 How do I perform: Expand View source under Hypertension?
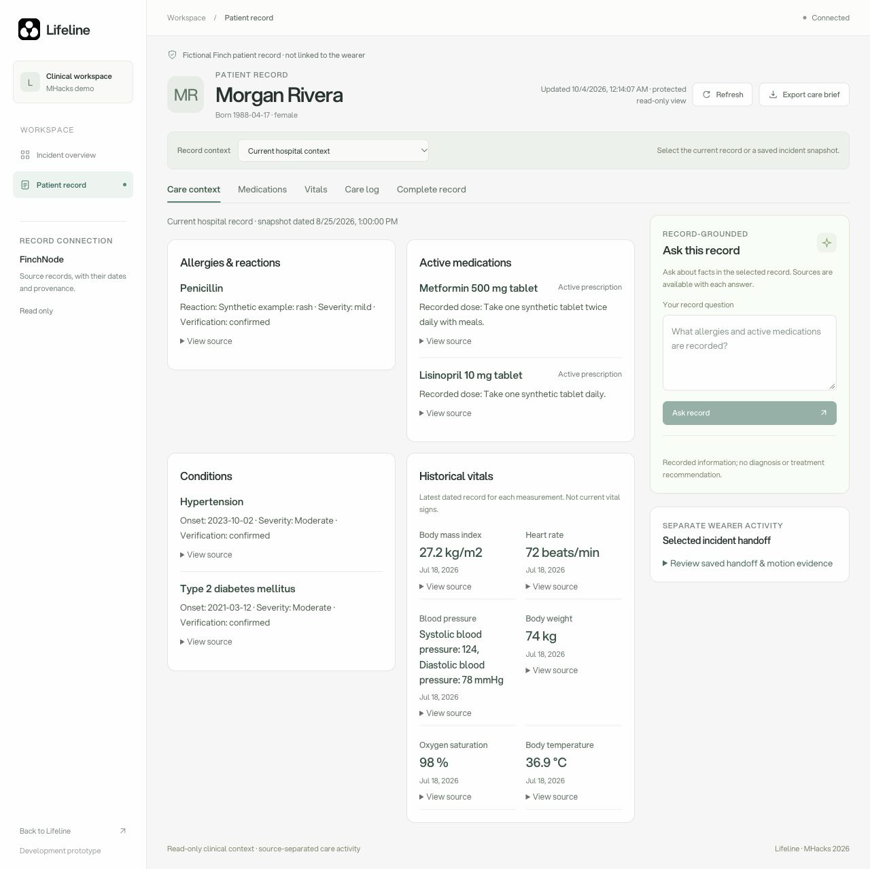coord(206,555)
